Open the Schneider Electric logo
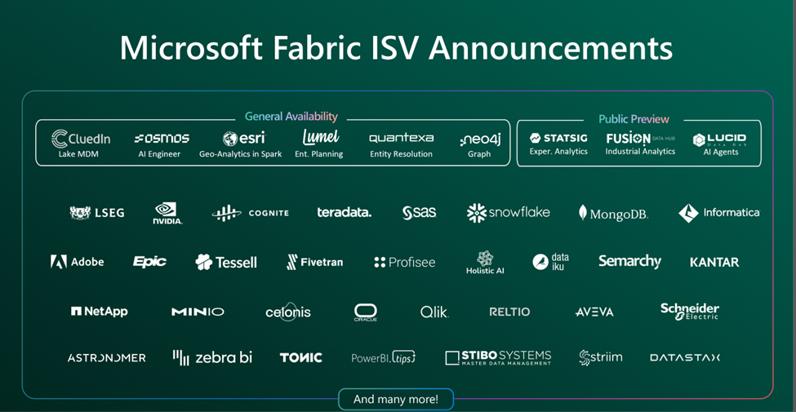The height and width of the screenshot is (412, 796). [690, 312]
